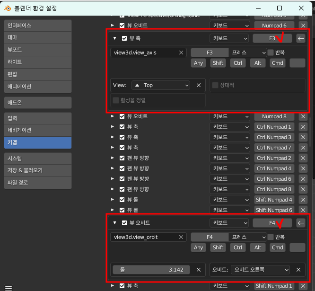Image resolution: width=315 pixels, height=291 pixels.
Task: Toggle Ctrl modifier for view3d.view_orbit
Action: [x=238, y=247]
